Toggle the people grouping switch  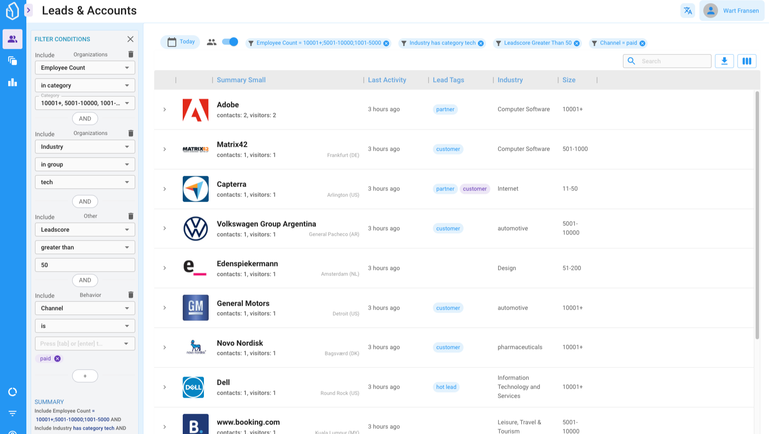tap(230, 42)
